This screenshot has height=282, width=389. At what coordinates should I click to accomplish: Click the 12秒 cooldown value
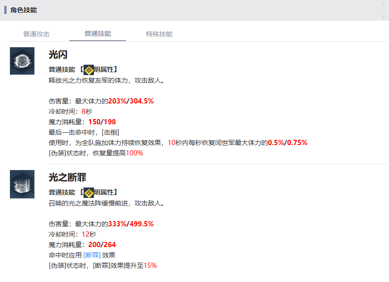[89, 234]
